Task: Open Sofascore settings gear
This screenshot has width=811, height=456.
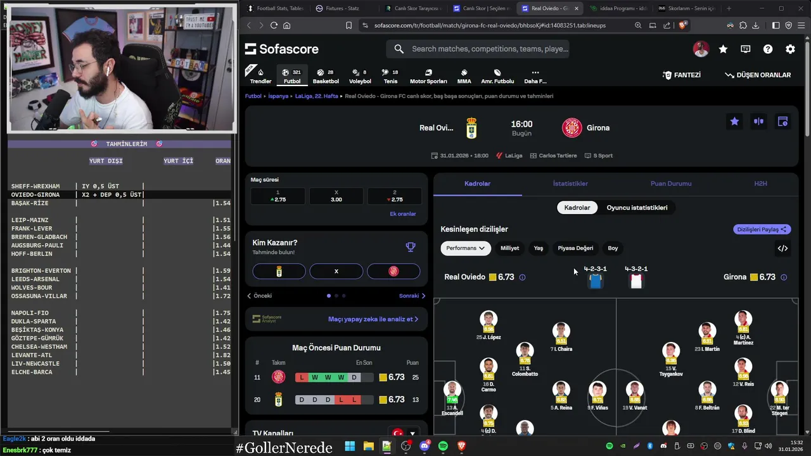Action: tap(790, 49)
